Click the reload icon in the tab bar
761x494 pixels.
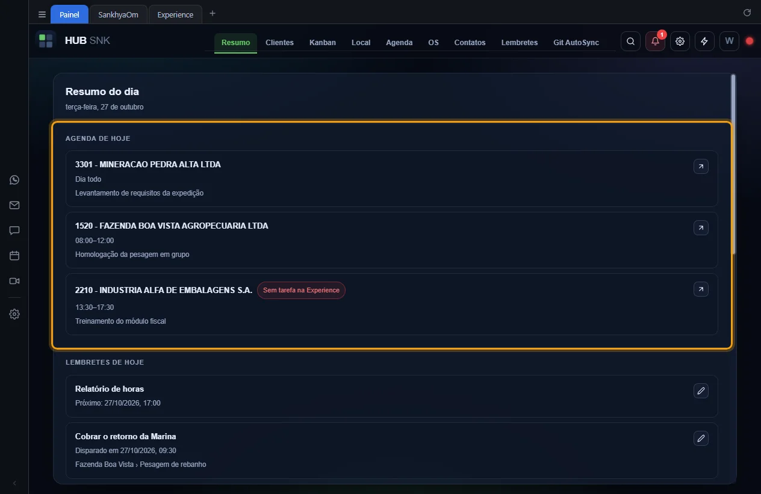pos(747,13)
